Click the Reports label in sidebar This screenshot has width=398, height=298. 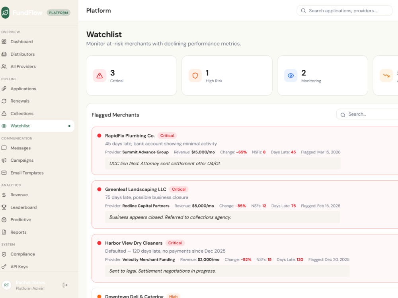pyautogui.click(x=18, y=232)
